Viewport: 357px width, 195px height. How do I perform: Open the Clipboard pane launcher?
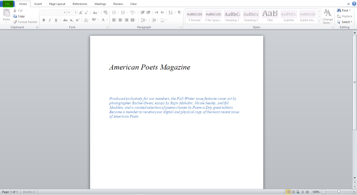tap(37, 27)
